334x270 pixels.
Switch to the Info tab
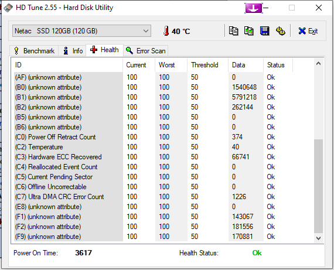click(73, 51)
